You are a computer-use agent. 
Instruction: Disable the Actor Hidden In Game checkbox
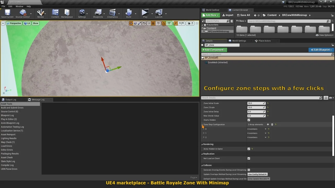249,149
